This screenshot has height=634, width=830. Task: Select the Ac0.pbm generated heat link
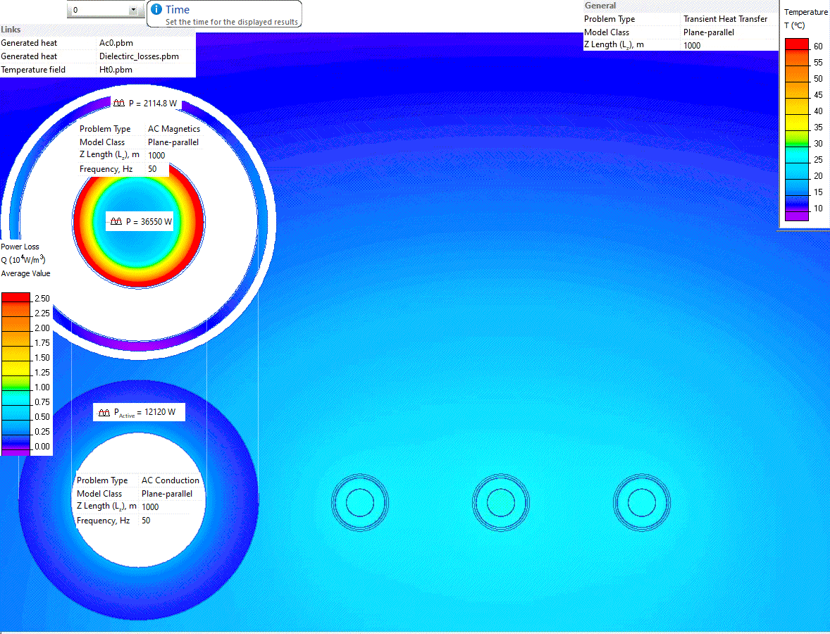pos(116,43)
